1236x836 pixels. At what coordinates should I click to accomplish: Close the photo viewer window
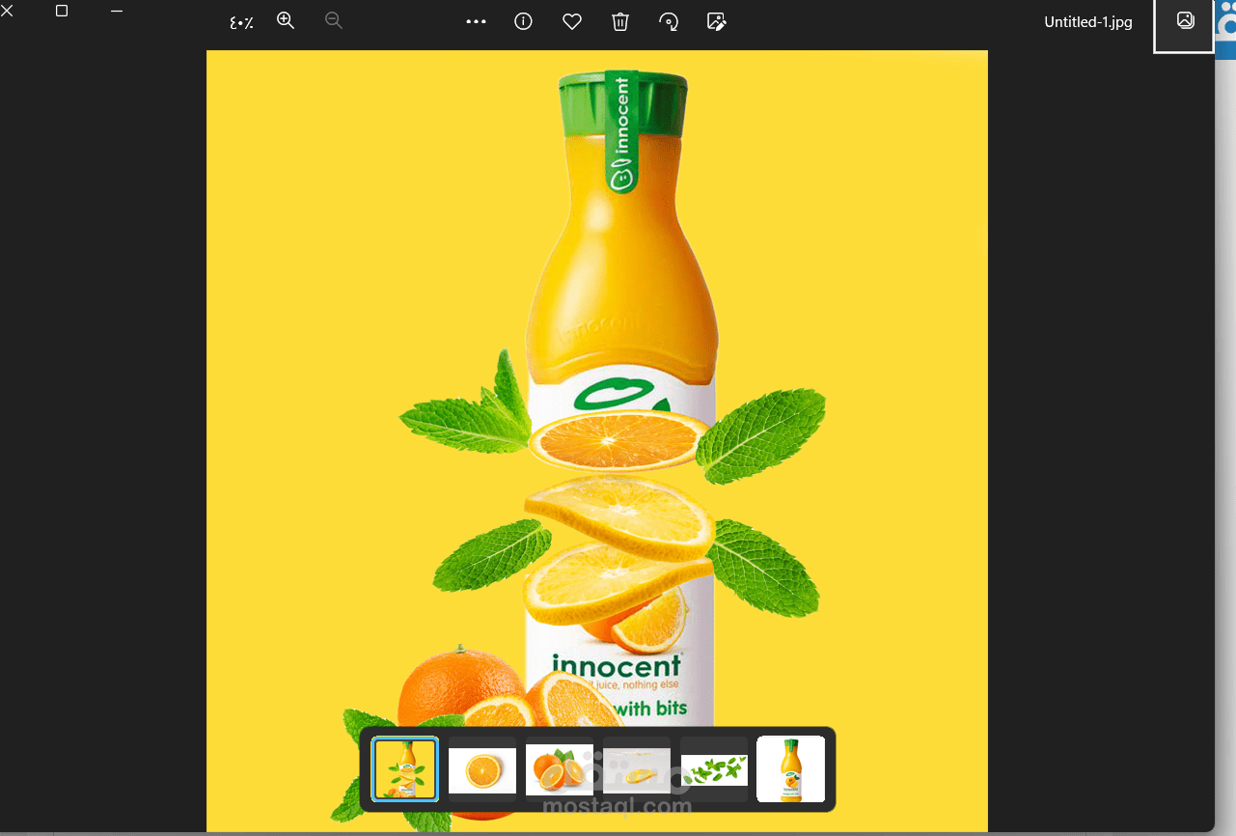pyautogui.click(x=7, y=11)
